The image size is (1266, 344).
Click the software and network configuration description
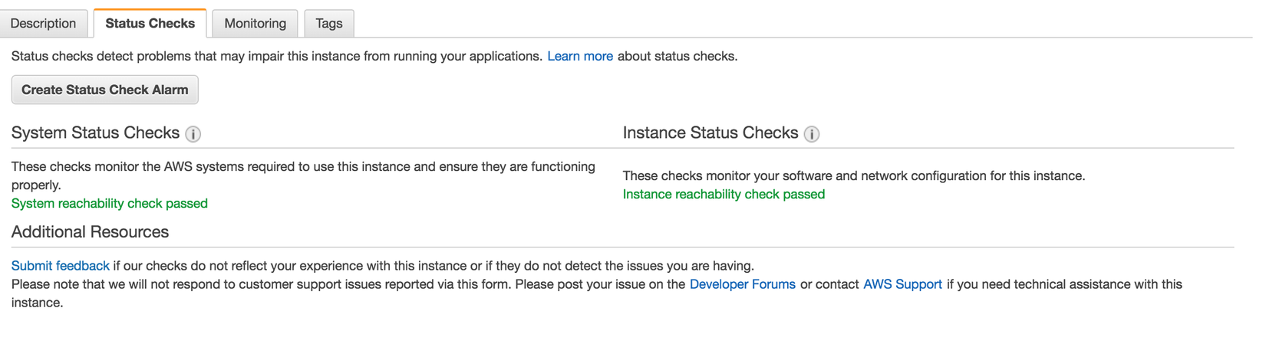(x=853, y=175)
